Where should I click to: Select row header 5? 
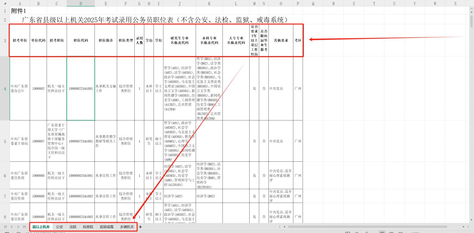5,141
